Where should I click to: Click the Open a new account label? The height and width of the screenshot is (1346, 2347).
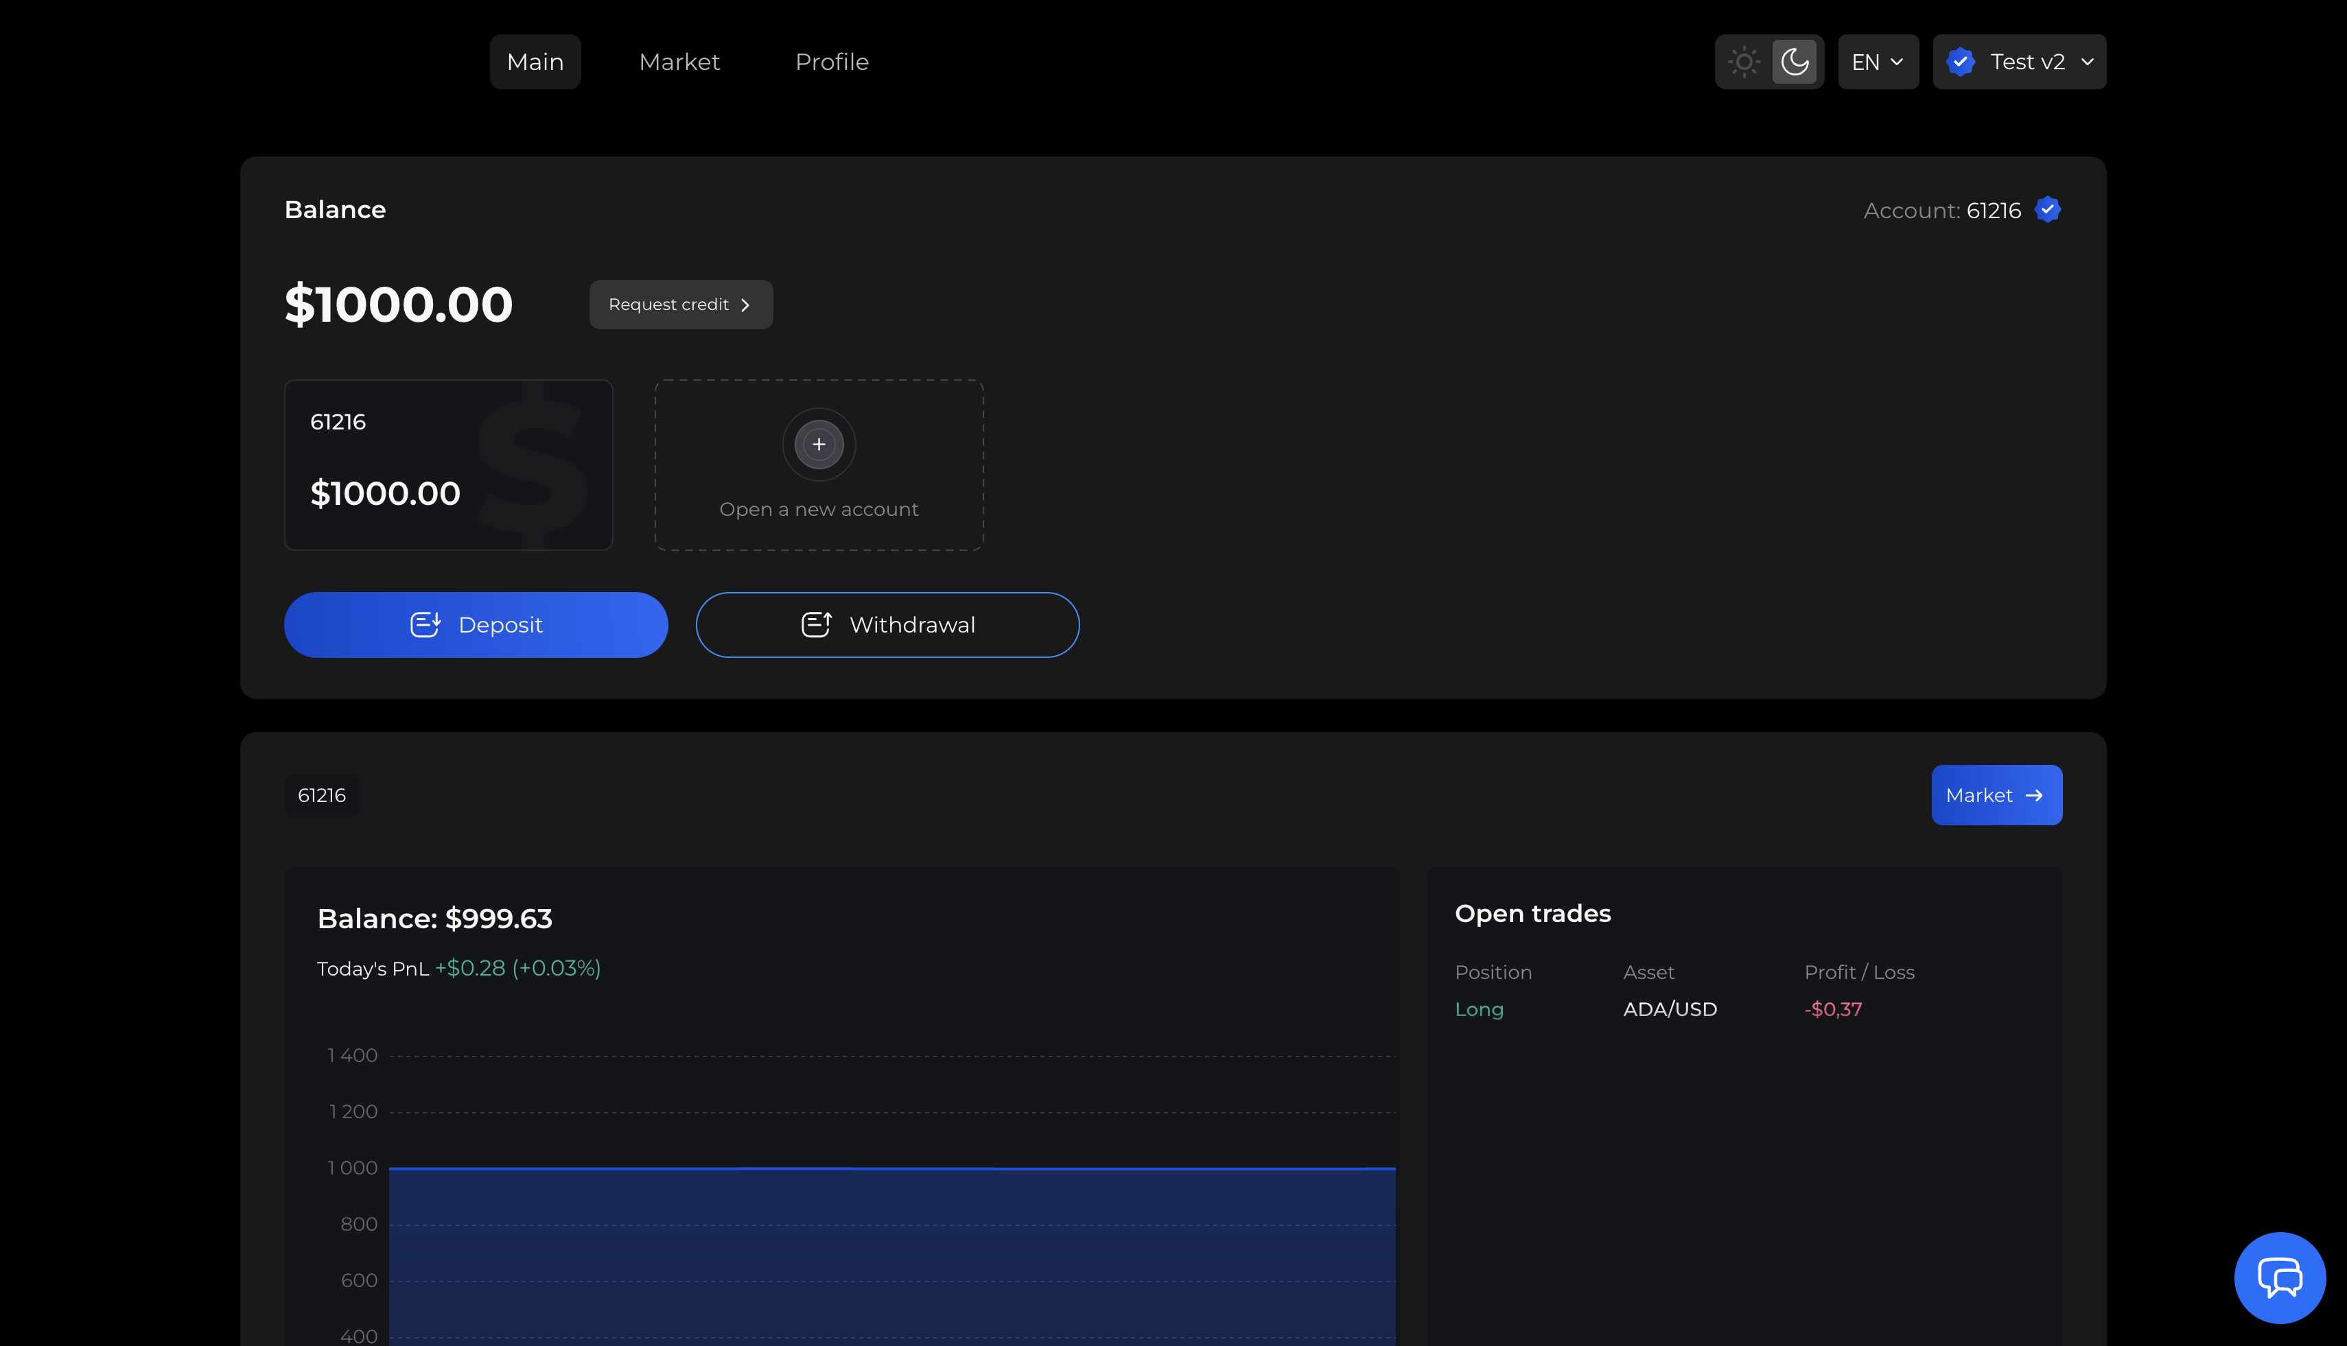coord(819,509)
